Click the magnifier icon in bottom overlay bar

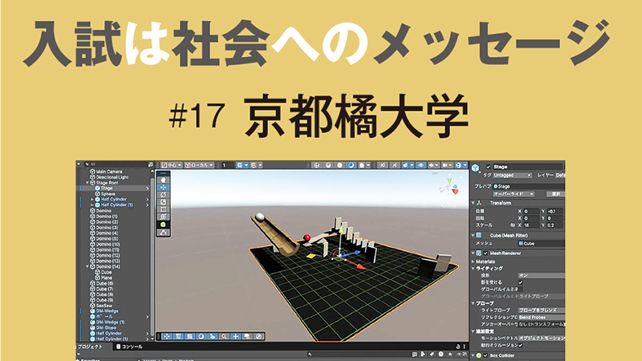click(x=224, y=336)
